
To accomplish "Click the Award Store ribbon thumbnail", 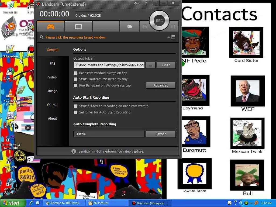I will pyautogui.click(x=195, y=174).
